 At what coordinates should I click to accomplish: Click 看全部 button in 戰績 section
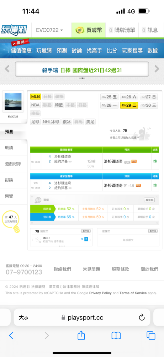pyautogui.click(x=149, y=200)
